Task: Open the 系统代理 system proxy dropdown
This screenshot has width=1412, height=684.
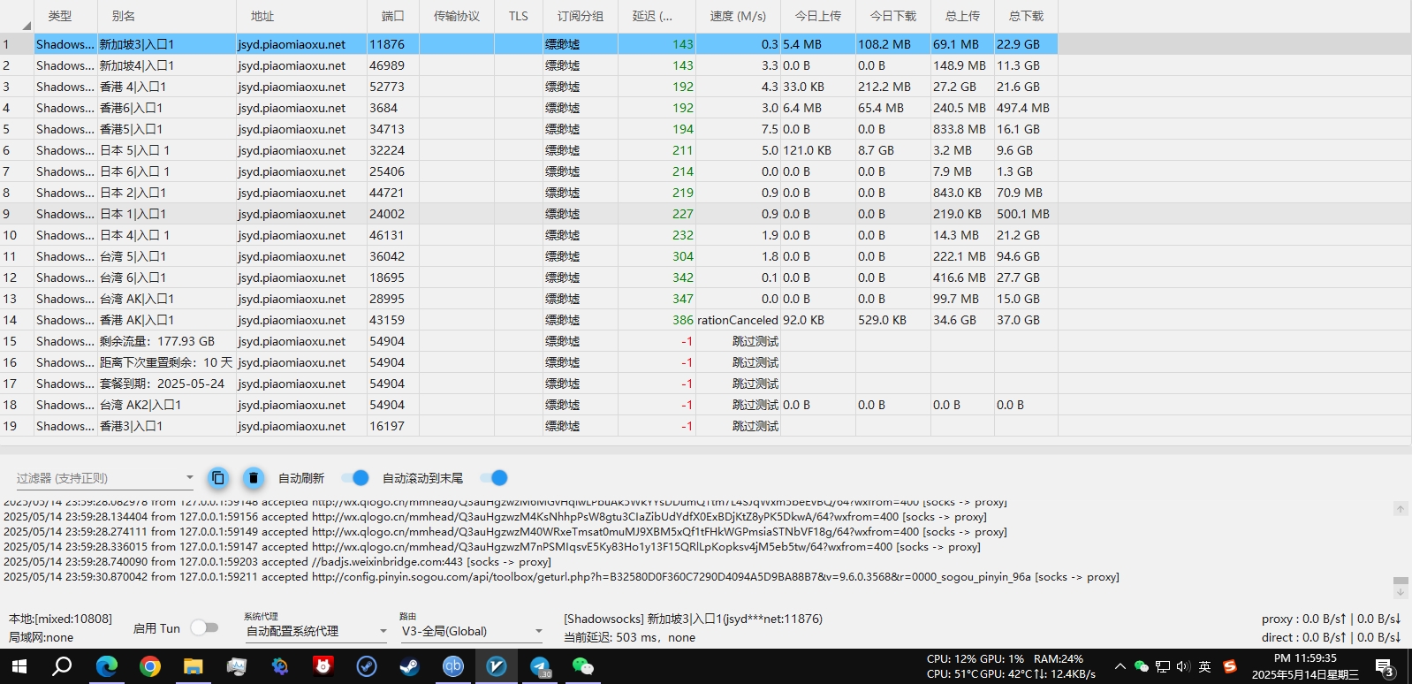Action: pyautogui.click(x=316, y=631)
